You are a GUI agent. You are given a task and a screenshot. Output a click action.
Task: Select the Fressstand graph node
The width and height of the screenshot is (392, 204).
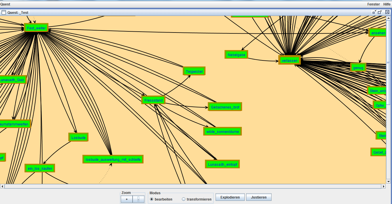153,100
